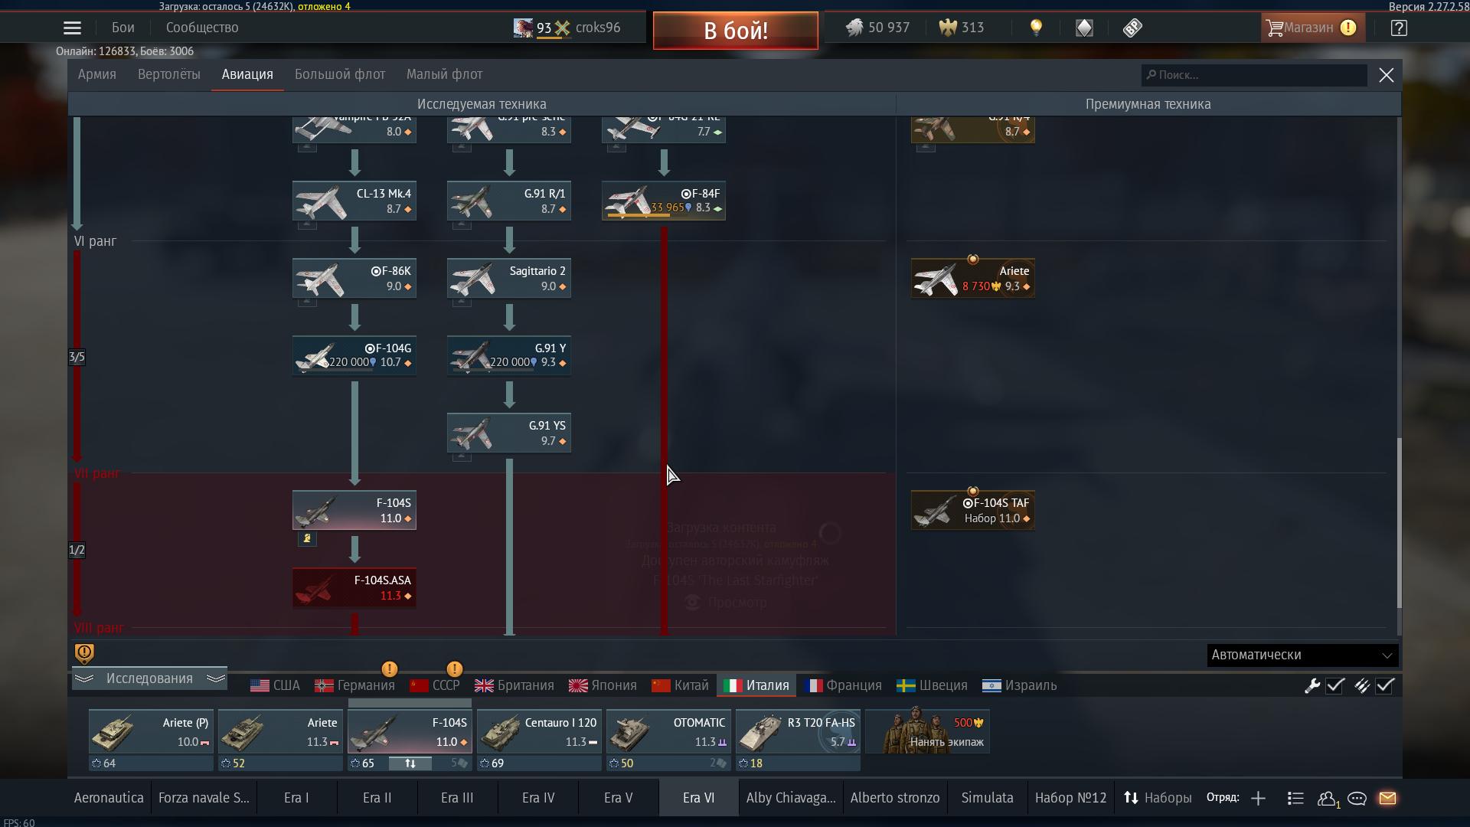Select the Авиация tab
This screenshot has height=827, width=1470.
point(247,74)
